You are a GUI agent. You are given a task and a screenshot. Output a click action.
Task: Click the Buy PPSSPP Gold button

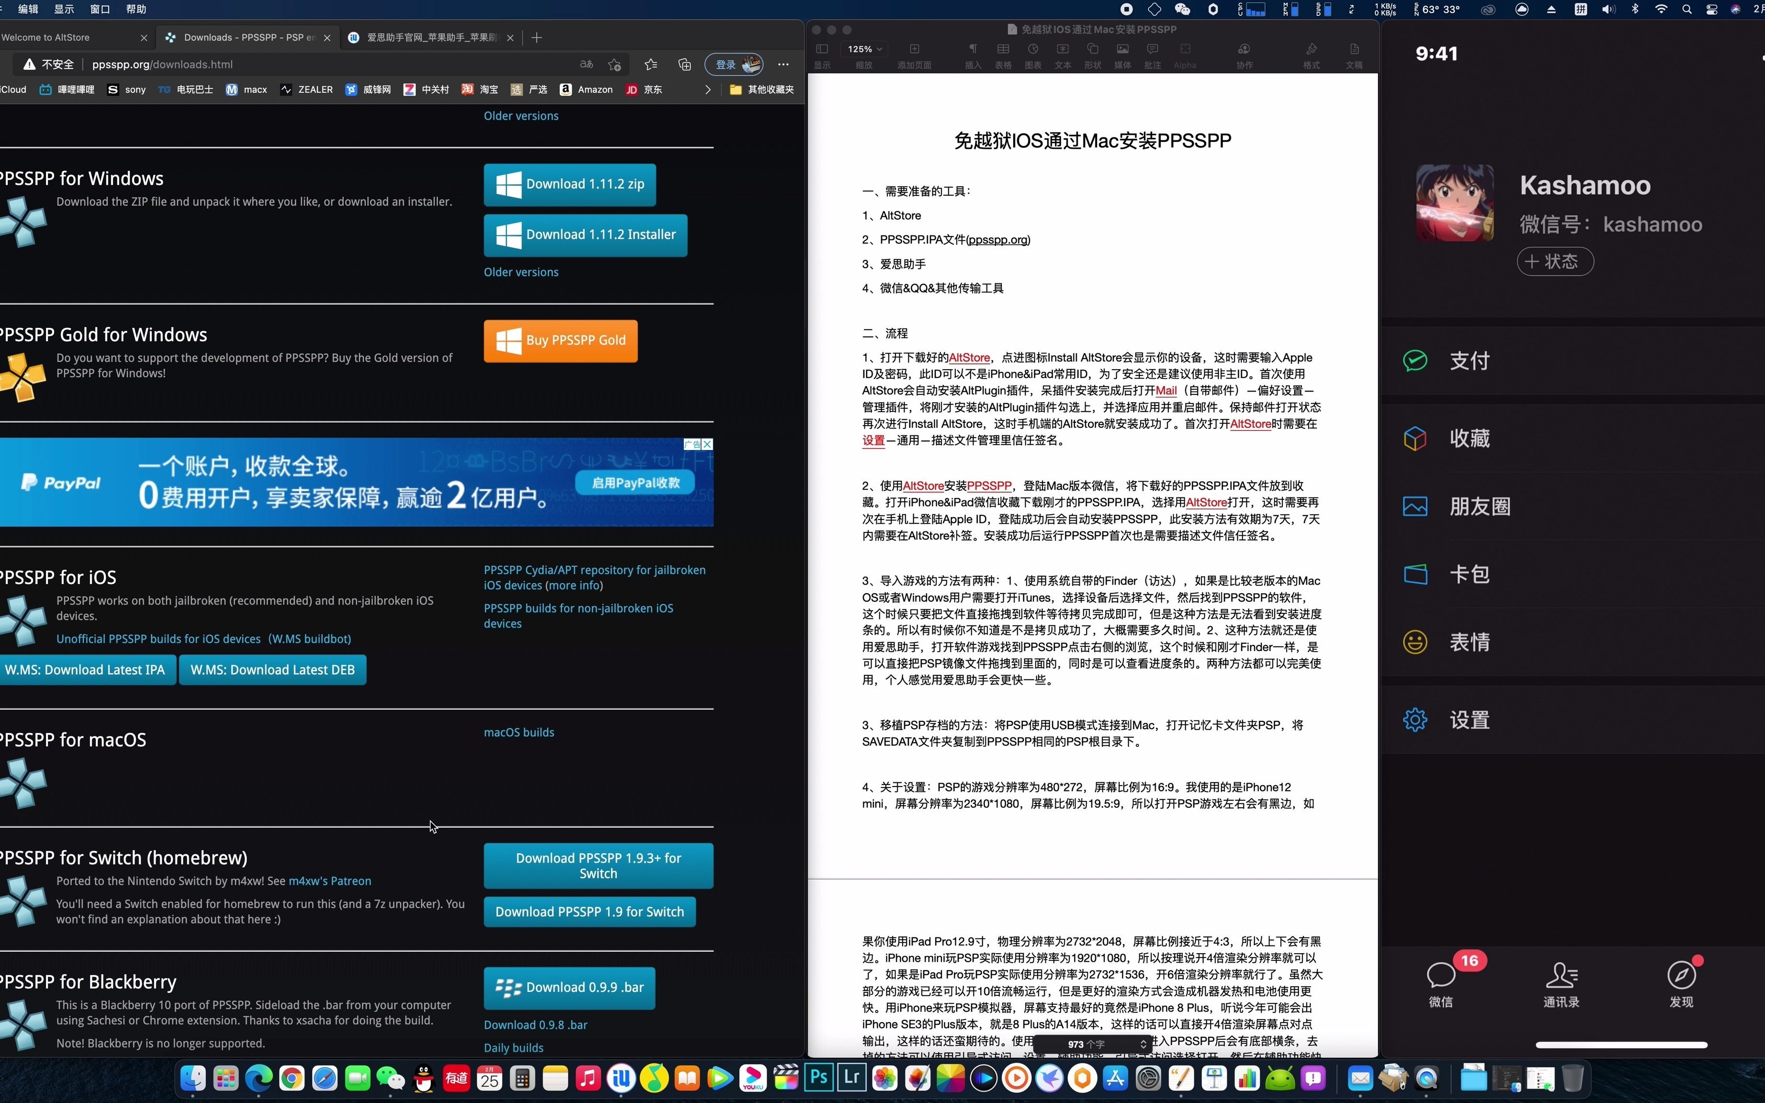tap(560, 341)
